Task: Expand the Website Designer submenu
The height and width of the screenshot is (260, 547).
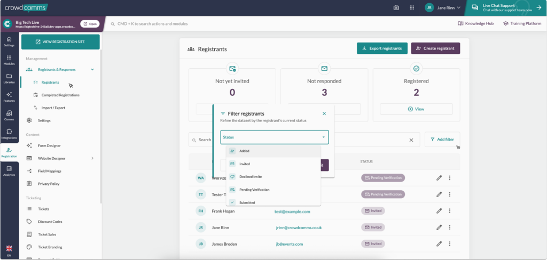Action: point(92,158)
